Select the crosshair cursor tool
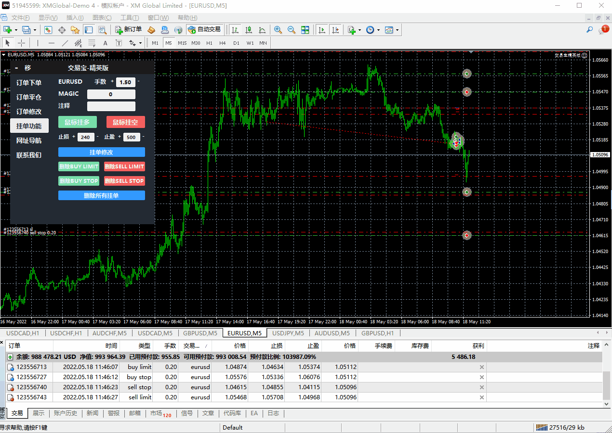This screenshot has height=433, width=612. pyautogui.click(x=21, y=43)
